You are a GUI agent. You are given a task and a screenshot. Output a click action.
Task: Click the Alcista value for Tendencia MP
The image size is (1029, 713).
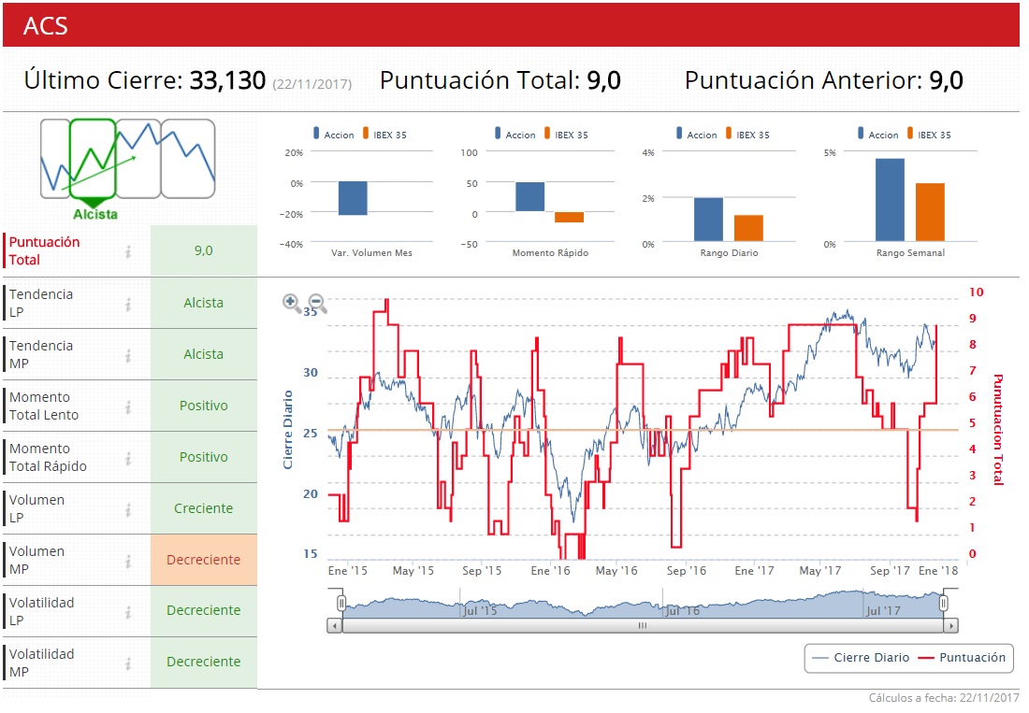tap(203, 354)
